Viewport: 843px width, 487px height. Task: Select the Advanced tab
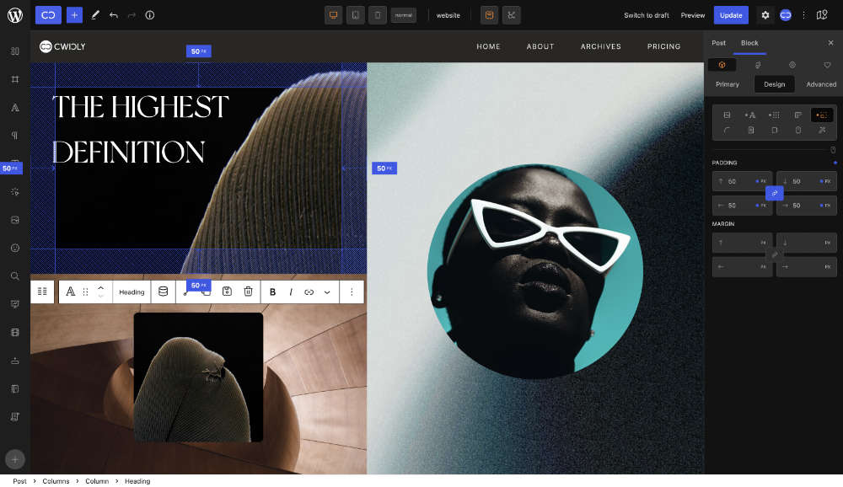[x=821, y=84]
